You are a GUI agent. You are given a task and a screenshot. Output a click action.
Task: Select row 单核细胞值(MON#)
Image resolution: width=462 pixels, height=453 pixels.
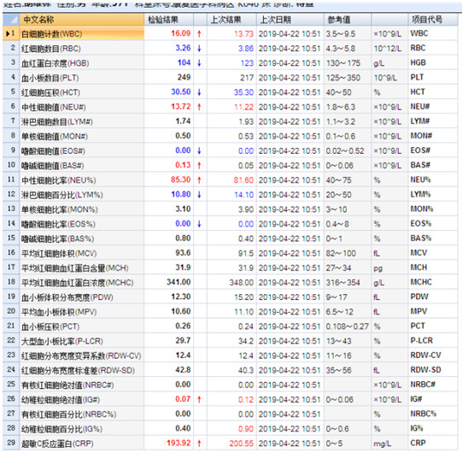point(230,136)
